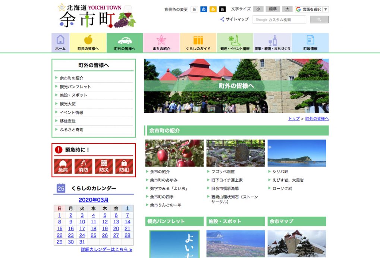The width and height of the screenshot is (380, 258).
Task: Go to 観光・イベント情報 icon tab
Action: coord(235,42)
